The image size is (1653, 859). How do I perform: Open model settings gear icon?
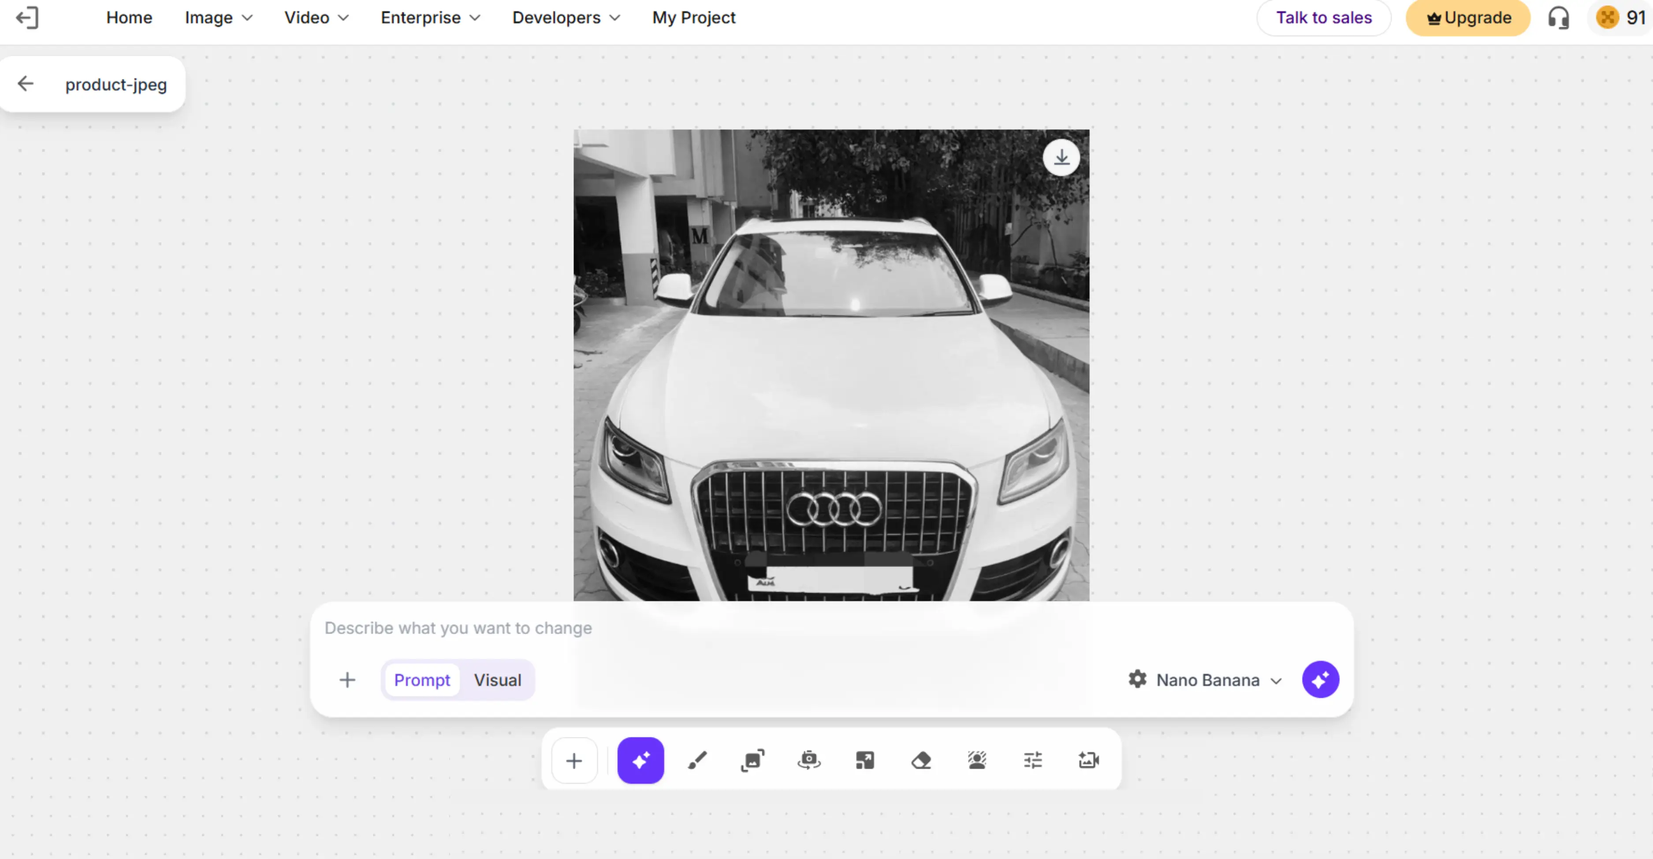[1138, 680]
